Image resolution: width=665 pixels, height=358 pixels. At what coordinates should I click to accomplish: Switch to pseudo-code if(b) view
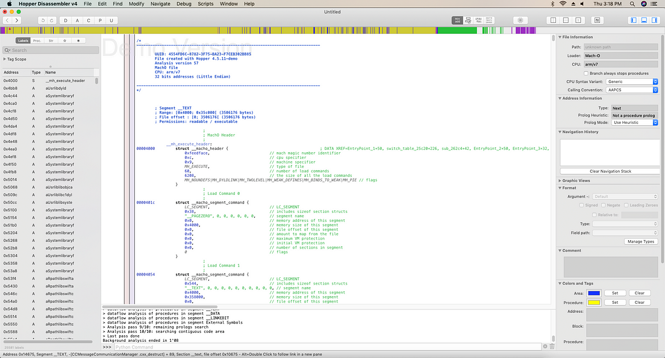click(x=478, y=20)
